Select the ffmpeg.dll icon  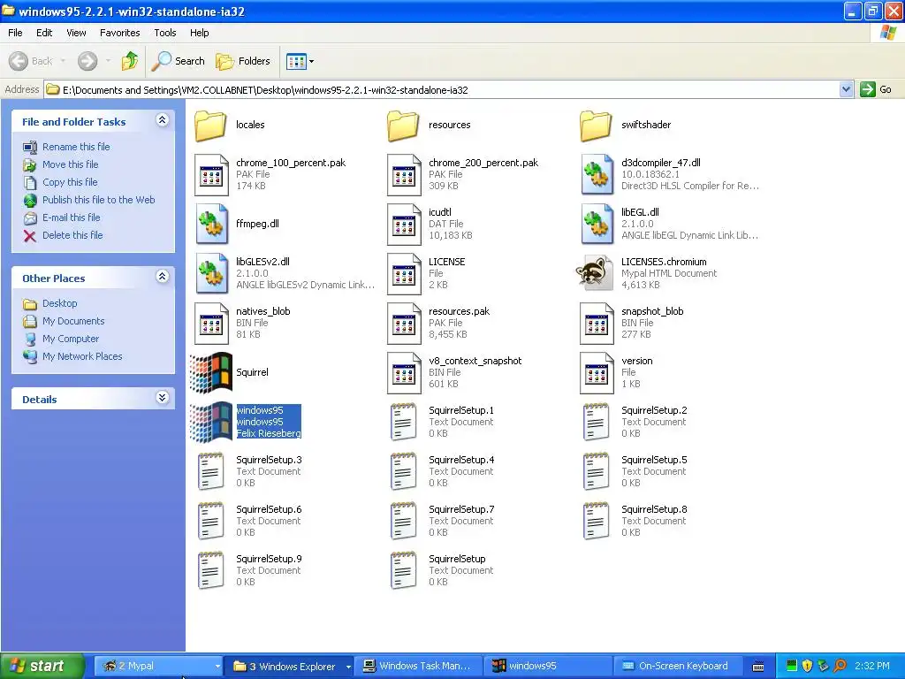211,224
